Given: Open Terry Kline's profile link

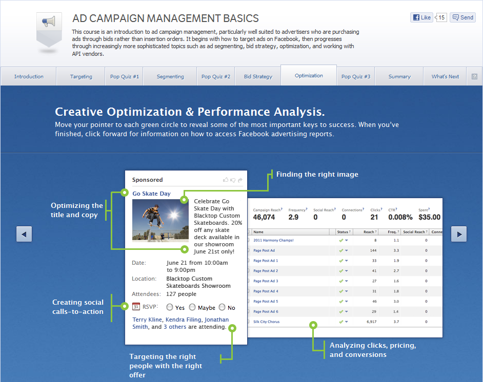Looking at the screenshot, I should [x=147, y=320].
